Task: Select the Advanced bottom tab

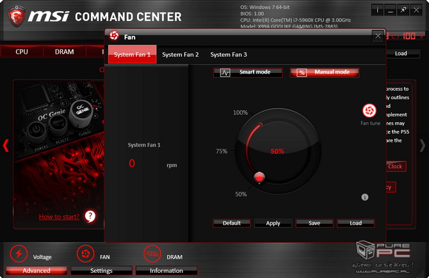Action: point(36,270)
